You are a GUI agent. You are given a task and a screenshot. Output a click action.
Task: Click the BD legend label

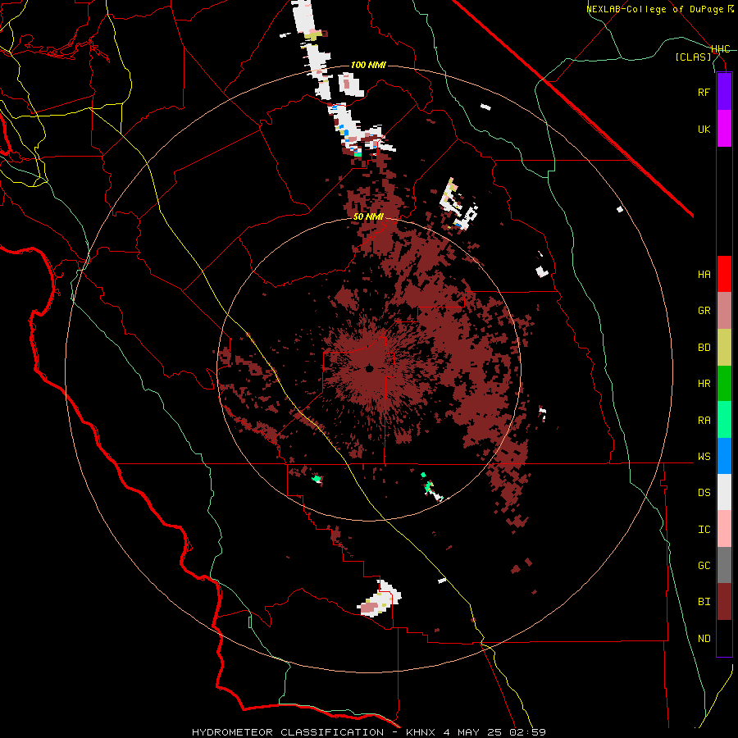point(704,348)
